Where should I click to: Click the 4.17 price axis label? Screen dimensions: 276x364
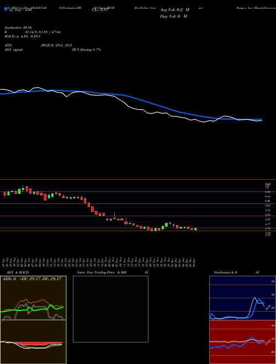pyautogui.click(x=267, y=224)
